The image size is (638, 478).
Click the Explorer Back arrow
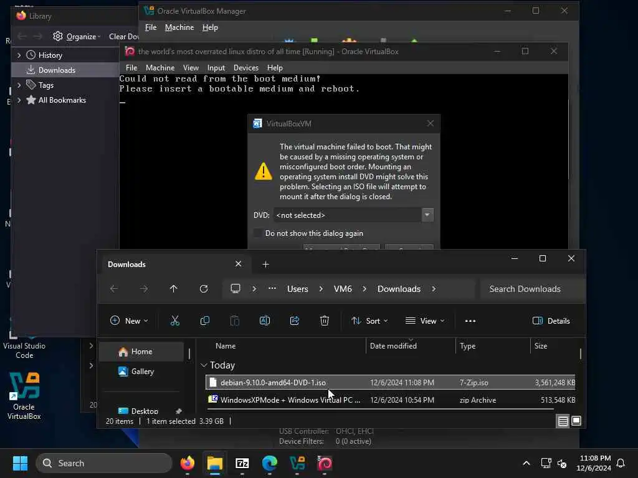coord(114,289)
